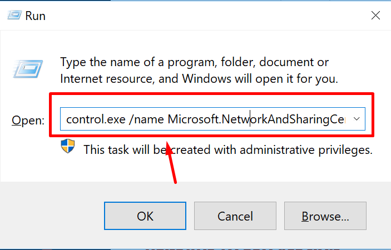Click "Microsoft.NetworkAndSharingCe" text in the field
Image resolution: width=391 pixels, height=250 pixels.
[x=256, y=119]
